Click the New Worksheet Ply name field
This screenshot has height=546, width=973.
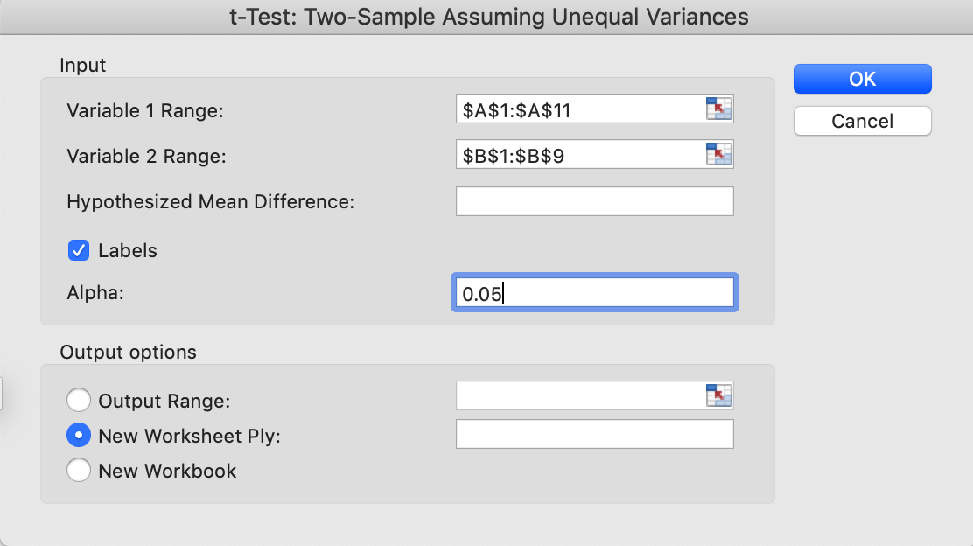point(594,434)
